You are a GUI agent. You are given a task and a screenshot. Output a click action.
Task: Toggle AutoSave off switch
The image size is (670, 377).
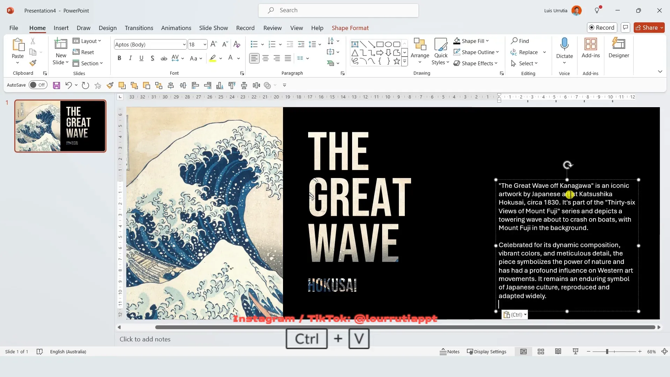pyautogui.click(x=38, y=85)
